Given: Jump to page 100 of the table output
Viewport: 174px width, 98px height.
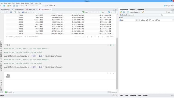Looking at the screenshot, I should click(107, 37).
